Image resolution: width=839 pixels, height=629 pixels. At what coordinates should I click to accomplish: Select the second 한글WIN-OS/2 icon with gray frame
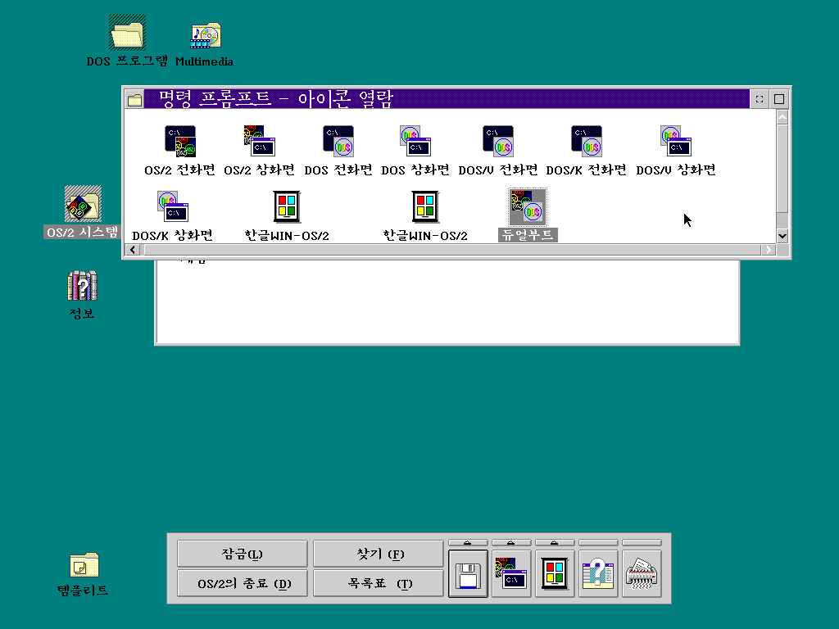425,207
